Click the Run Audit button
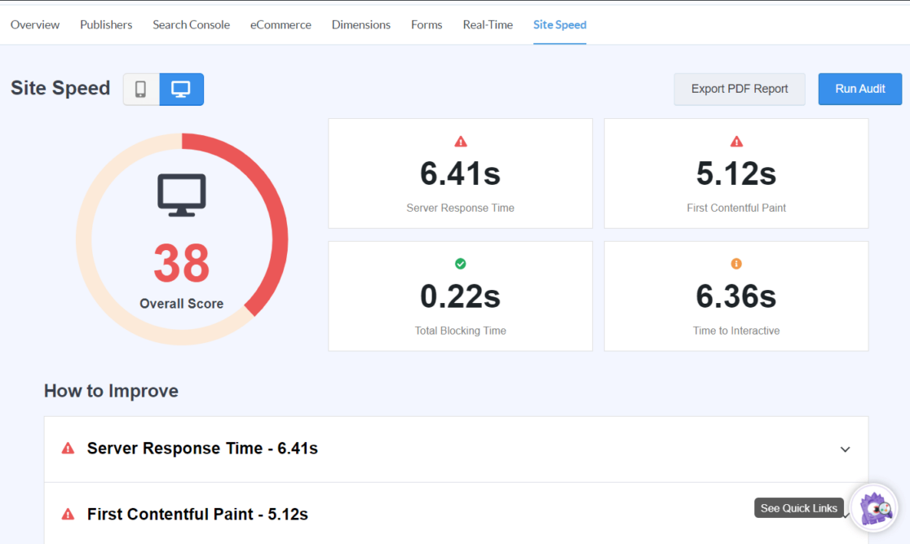The height and width of the screenshot is (544, 910). (859, 89)
